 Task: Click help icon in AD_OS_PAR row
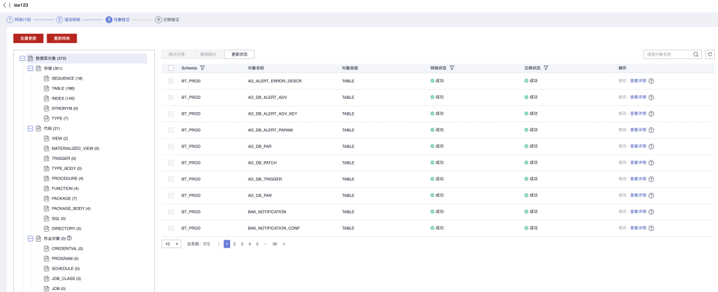(x=651, y=196)
